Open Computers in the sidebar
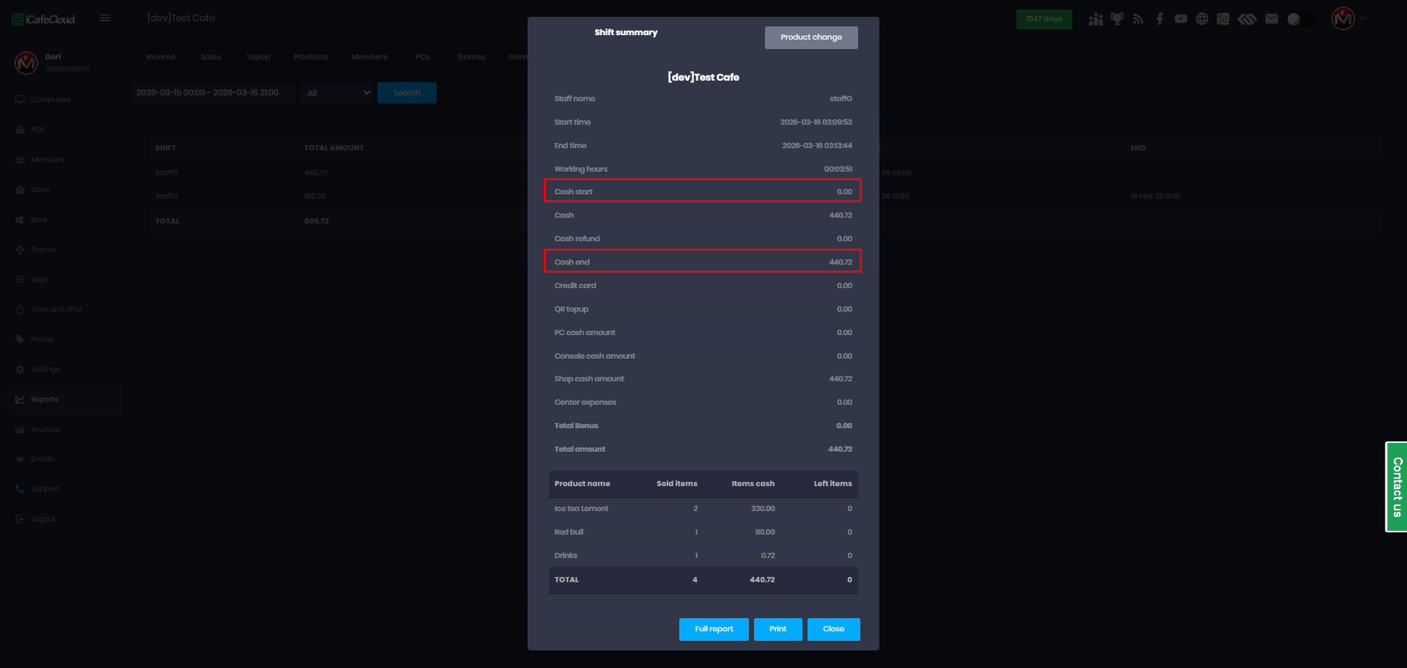The image size is (1407, 668). coord(51,100)
